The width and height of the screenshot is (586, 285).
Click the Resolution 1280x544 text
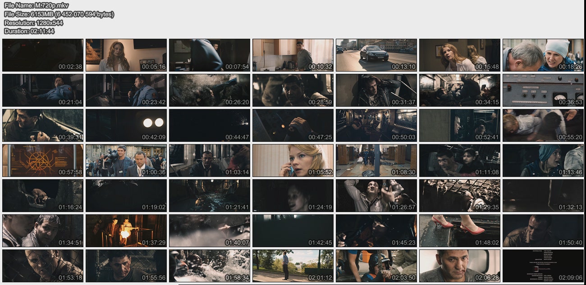pos(34,23)
